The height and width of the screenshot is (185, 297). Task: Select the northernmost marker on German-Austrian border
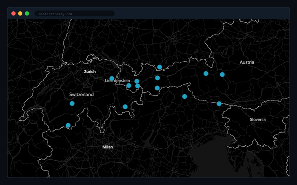[x=160, y=67]
